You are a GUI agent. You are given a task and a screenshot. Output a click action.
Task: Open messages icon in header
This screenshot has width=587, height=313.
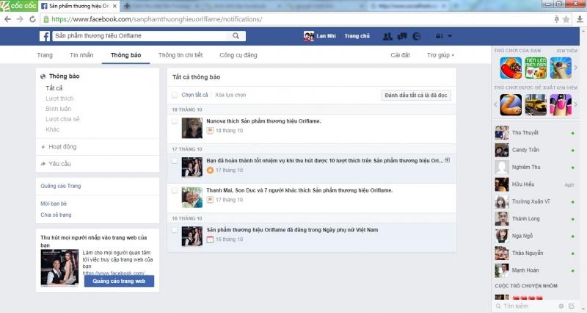[402, 36]
